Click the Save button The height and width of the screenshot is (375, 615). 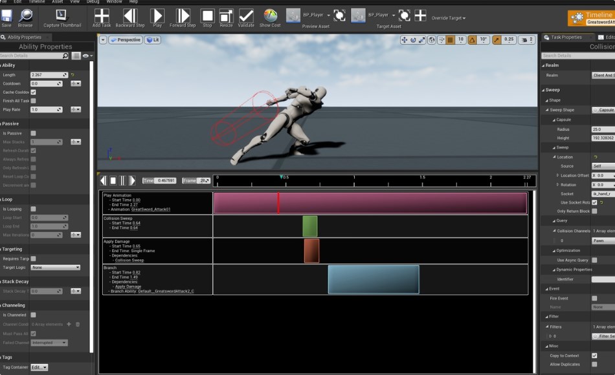tap(8, 15)
